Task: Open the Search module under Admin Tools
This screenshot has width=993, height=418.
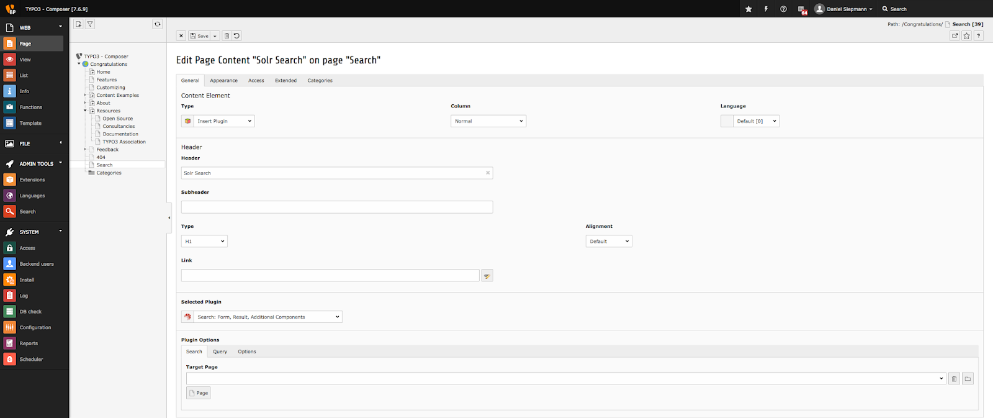Action: pos(32,212)
